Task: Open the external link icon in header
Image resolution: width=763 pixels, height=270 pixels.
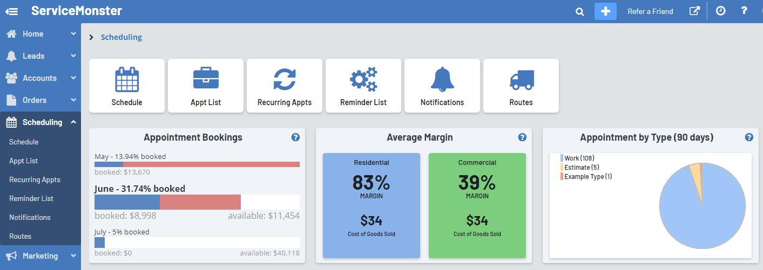Action: (x=694, y=11)
